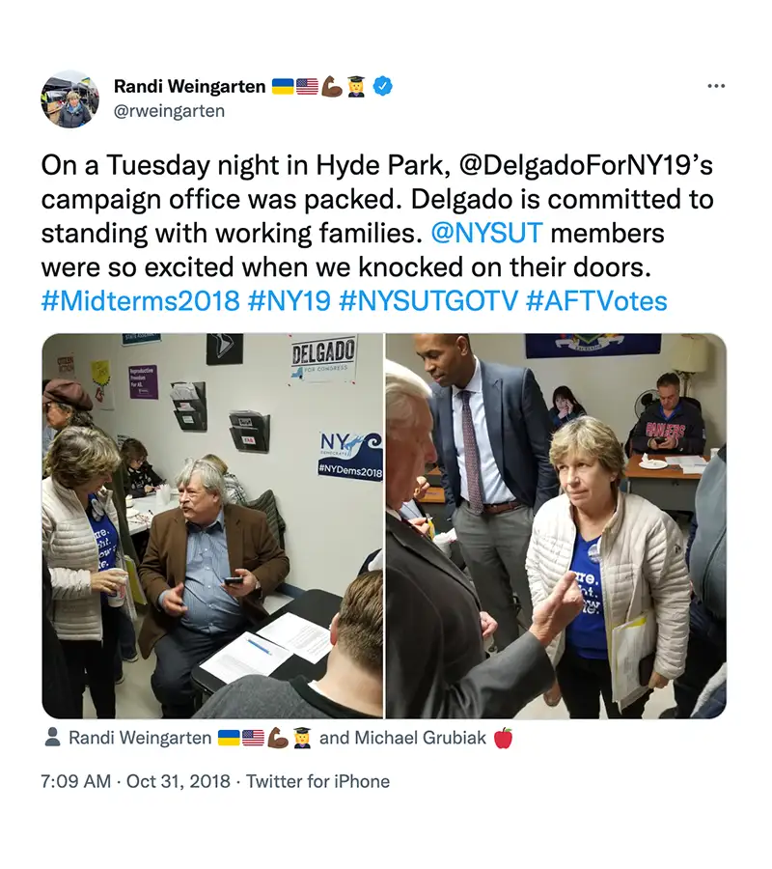Open the #Midterms2018 hashtag
The image size is (772, 869).
141,301
